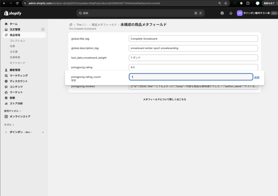Click 削除 link next to rating_count

(257, 78)
